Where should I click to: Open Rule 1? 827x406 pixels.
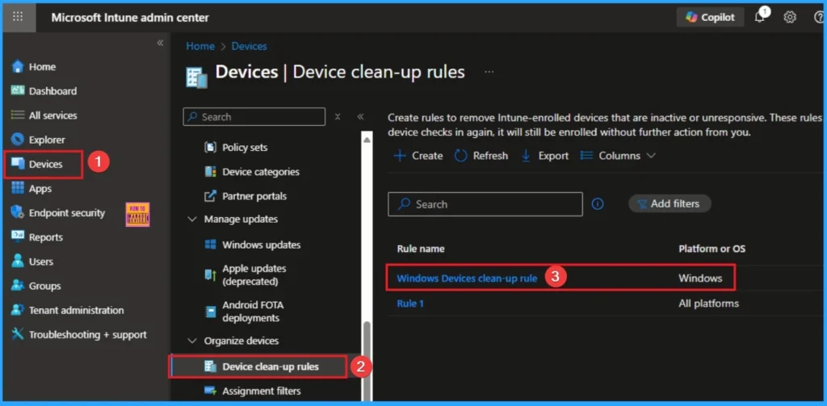[410, 303]
